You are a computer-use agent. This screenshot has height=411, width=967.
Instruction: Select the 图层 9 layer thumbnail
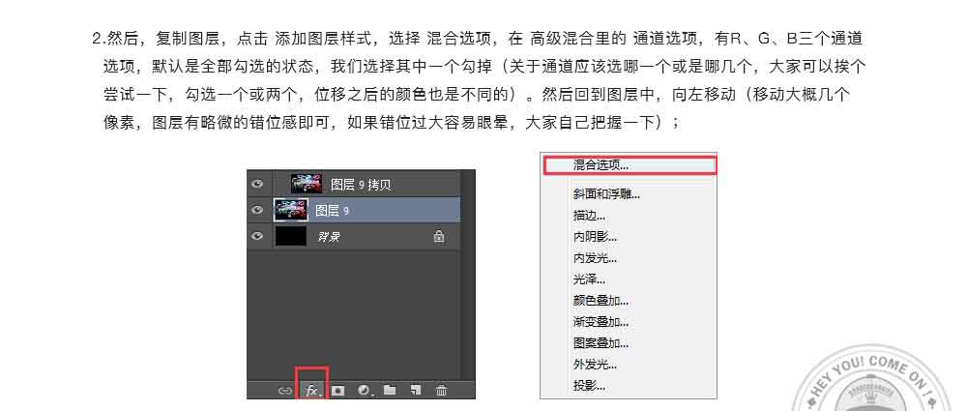(x=290, y=211)
